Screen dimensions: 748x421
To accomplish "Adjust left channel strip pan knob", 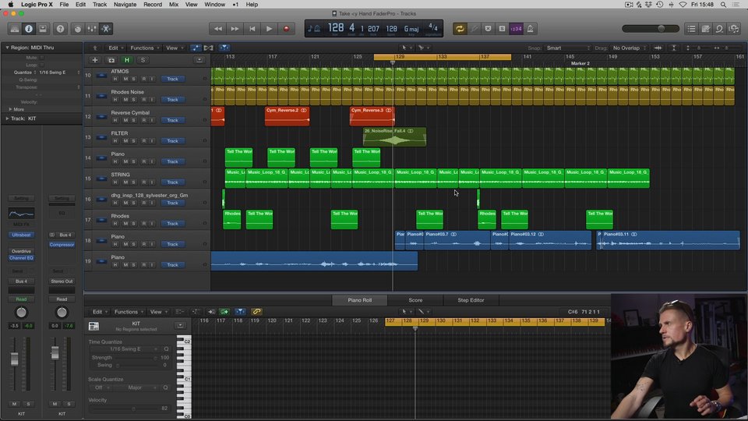I will coord(21,313).
